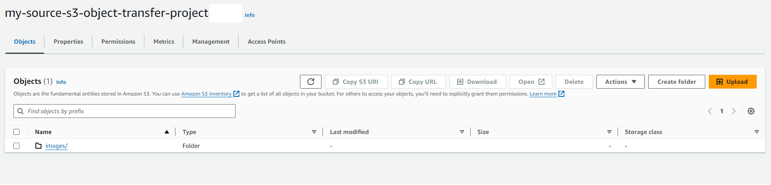771x185 pixels.
Task: Click the orange Upload button
Action: [733, 82]
